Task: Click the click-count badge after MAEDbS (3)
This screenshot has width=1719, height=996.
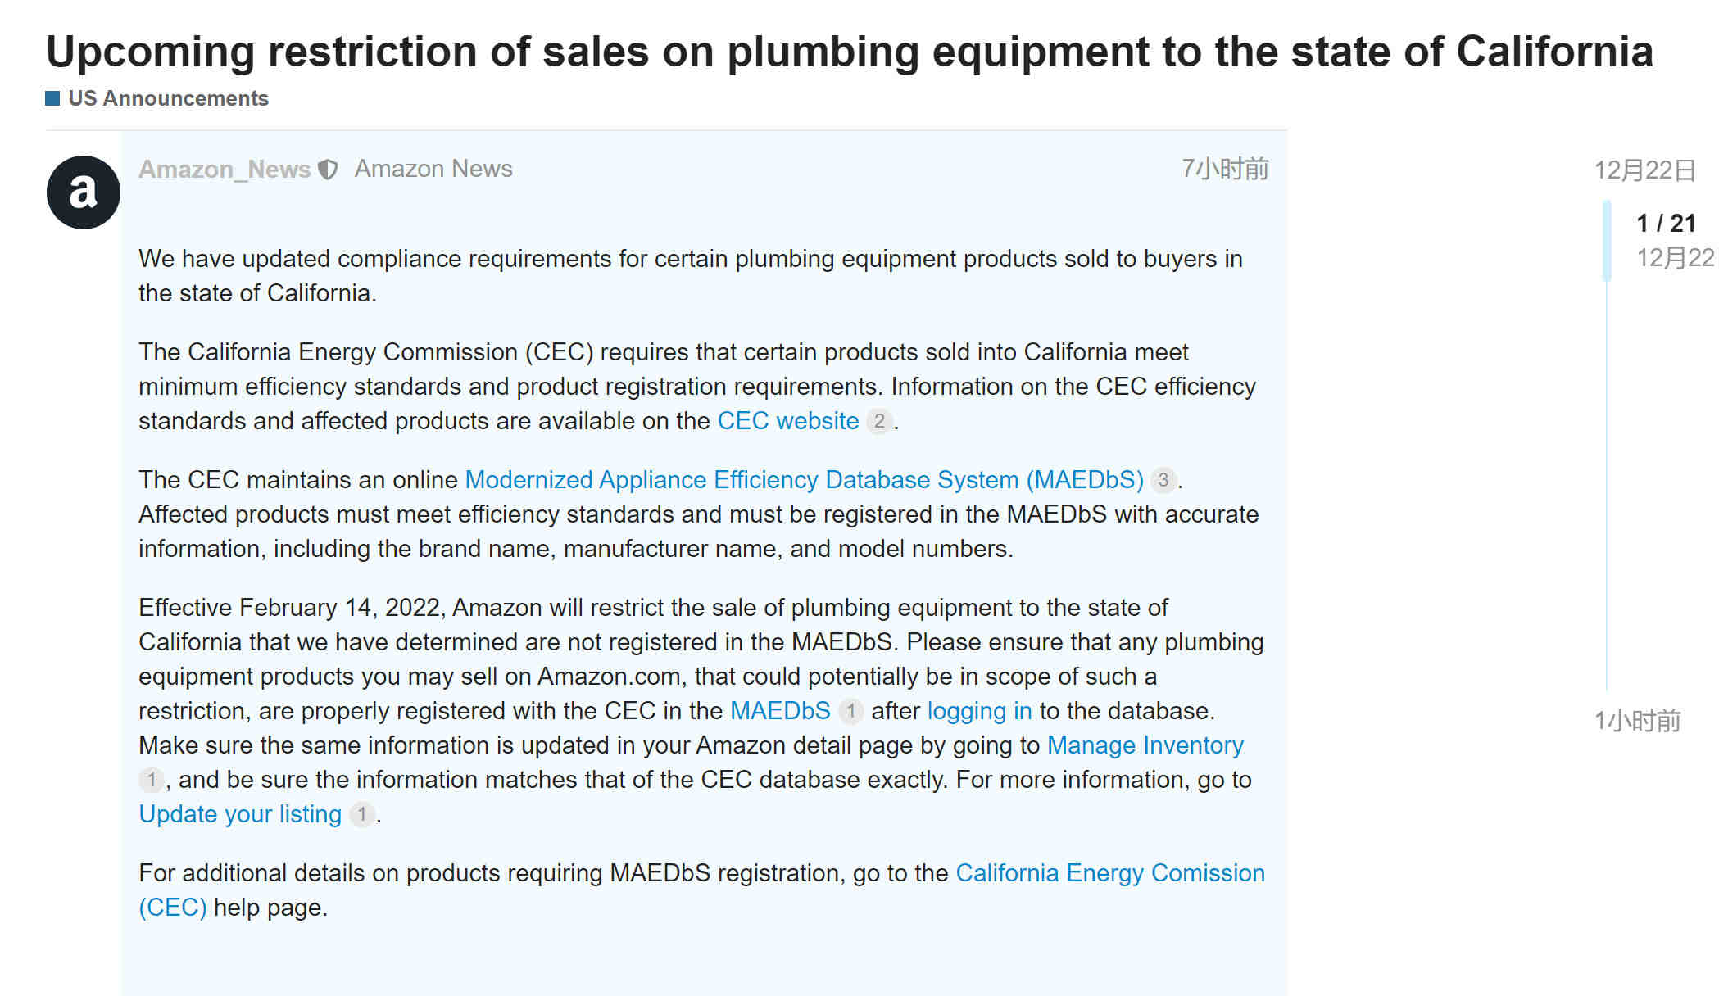Action: tap(1163, 480)
